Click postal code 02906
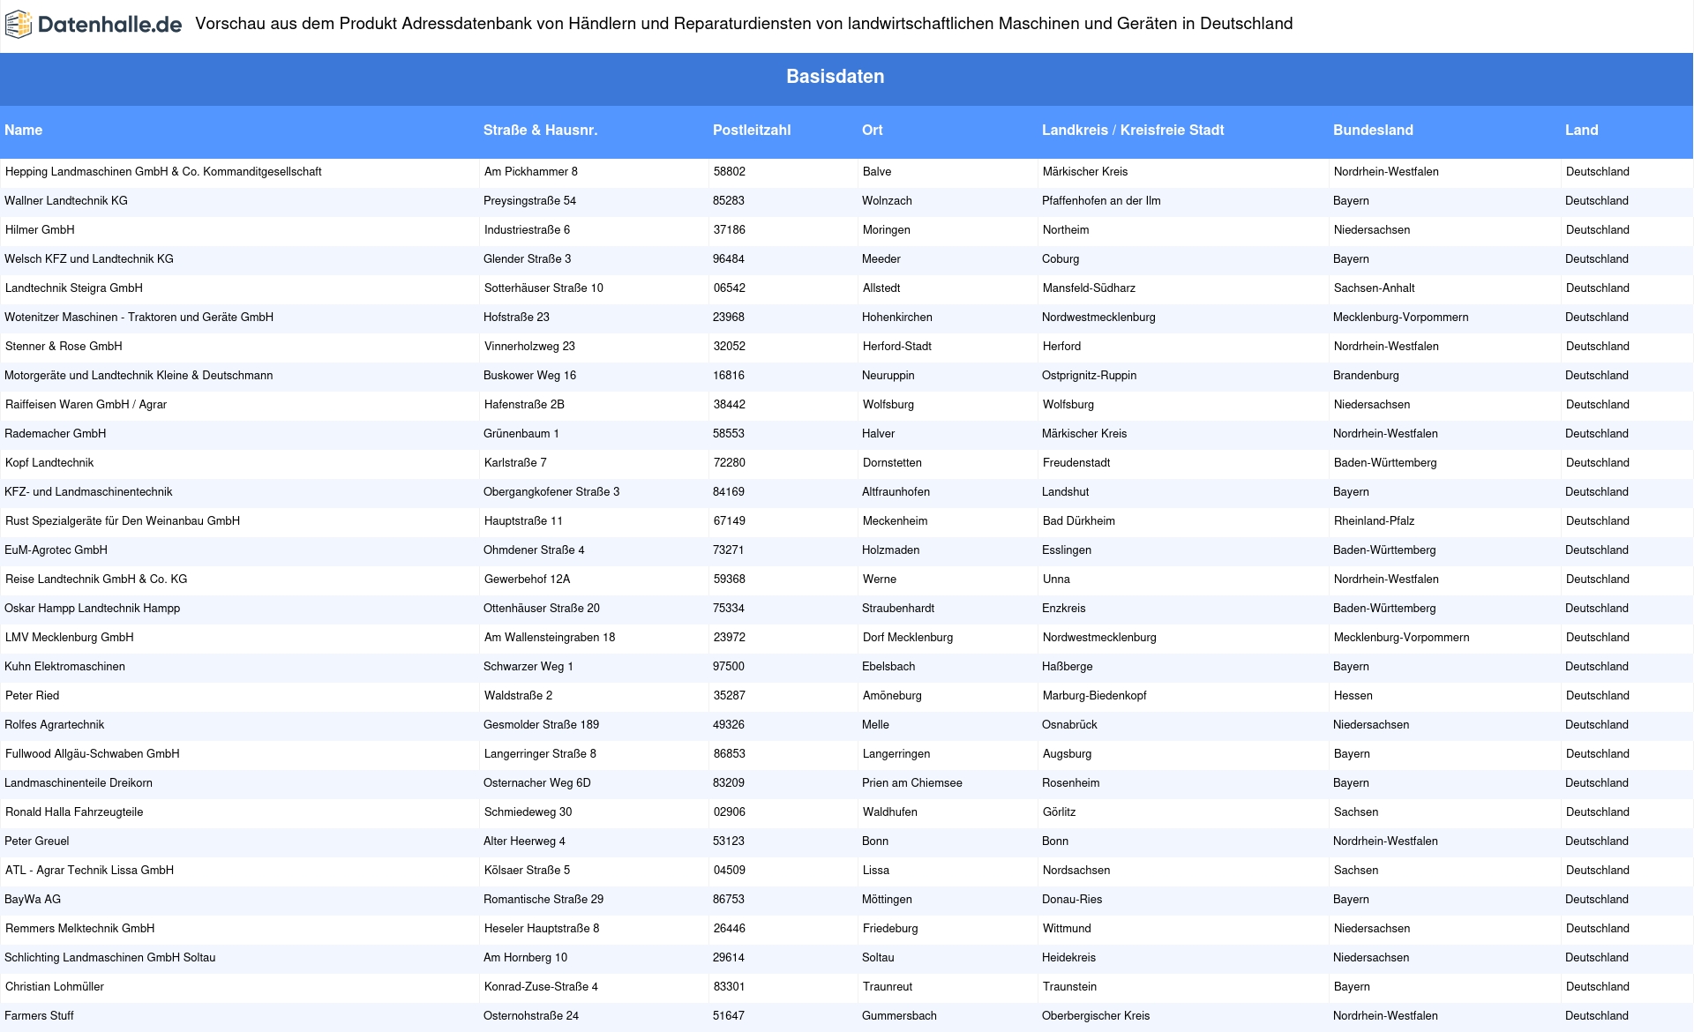The height and width of the screenshot is (1032, 1694). [x=730, y=812]
